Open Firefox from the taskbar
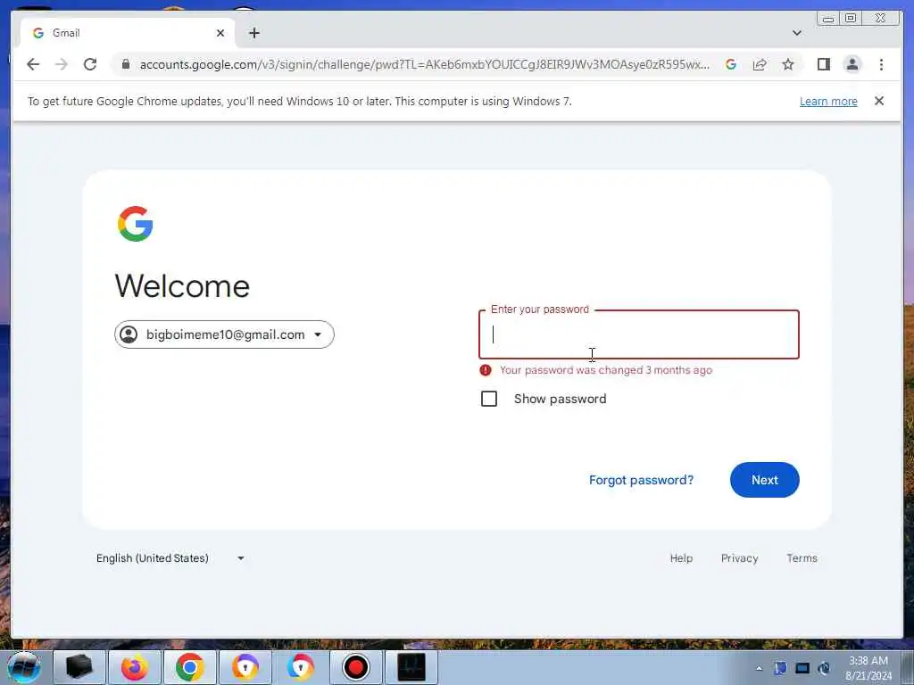 coord(134,667)
